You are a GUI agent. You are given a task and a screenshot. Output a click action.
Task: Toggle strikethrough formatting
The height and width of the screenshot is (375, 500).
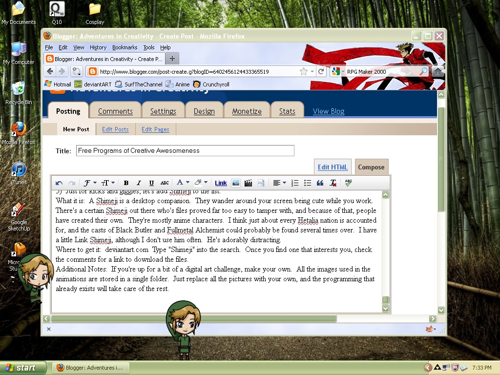(x=165, y=183)
